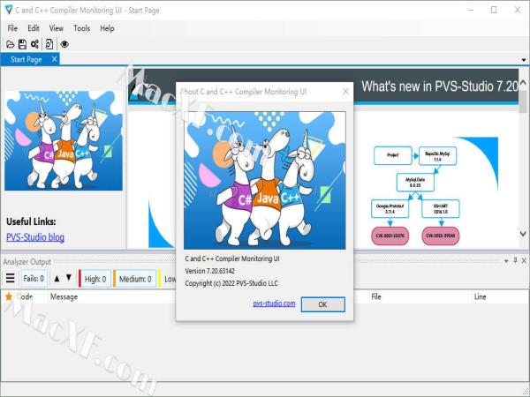Close the Start Page tab
Image resolution: width=530 pixels, height=397 pixels.
pos(55,59)
